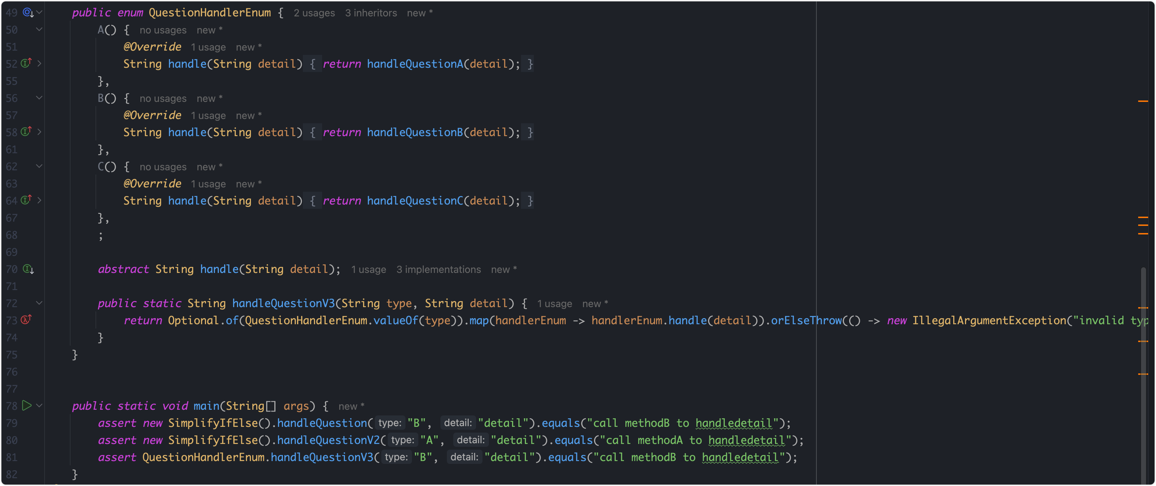Click the overriding method icon on line 58

26,131
